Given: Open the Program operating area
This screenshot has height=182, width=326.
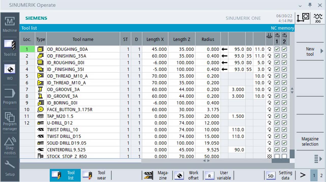Looking at the screenshot, I should coord(10,96).
